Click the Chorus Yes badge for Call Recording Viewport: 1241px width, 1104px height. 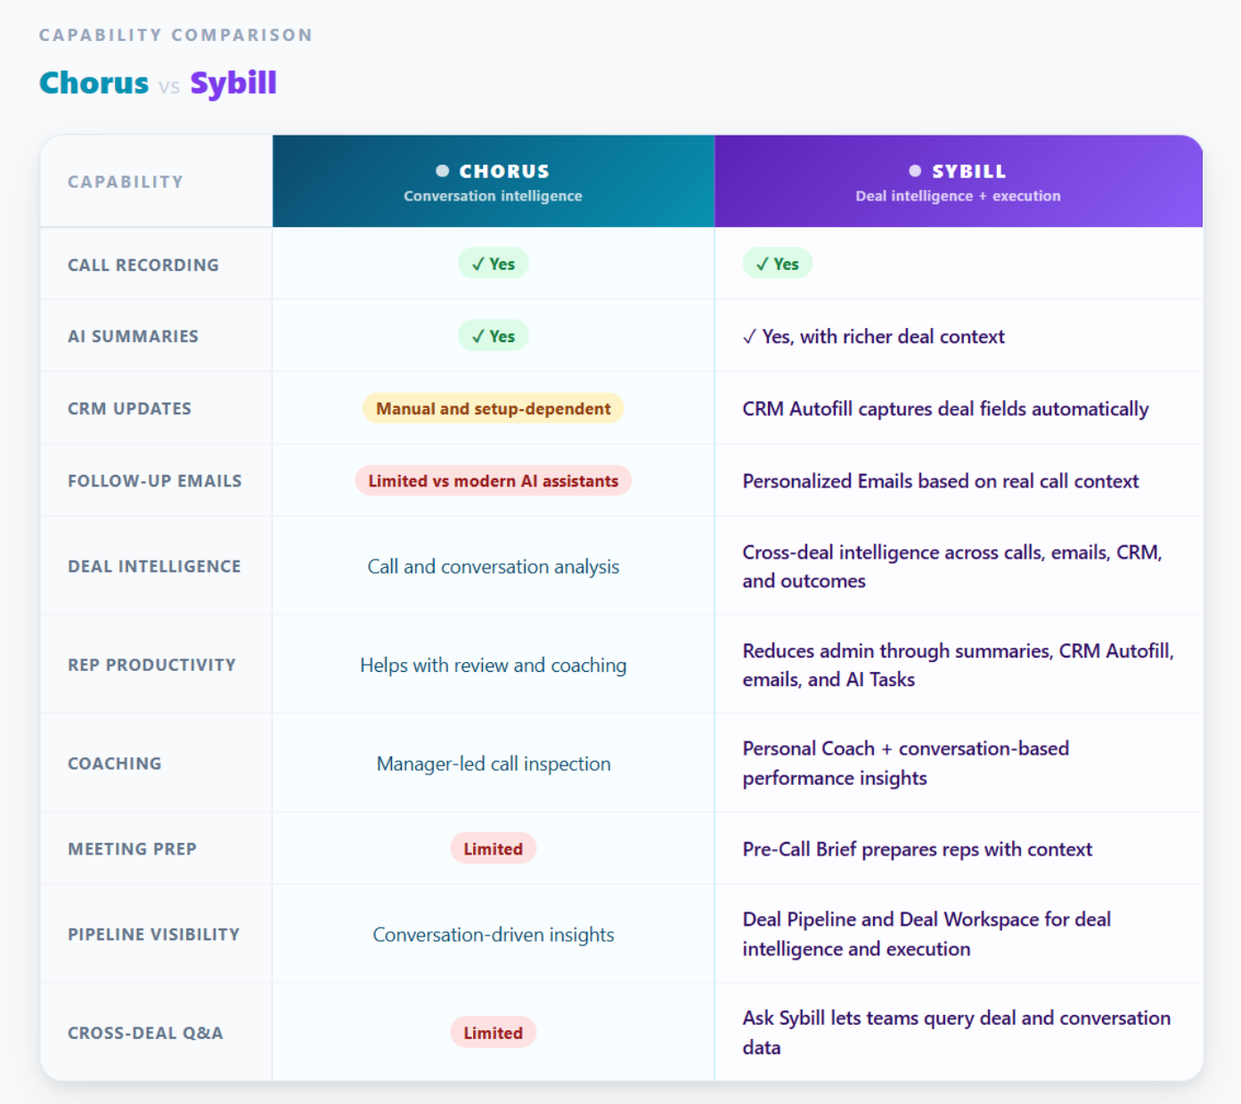pos(493,264)
